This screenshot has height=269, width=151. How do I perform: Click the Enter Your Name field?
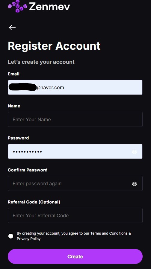click(75, 119)
